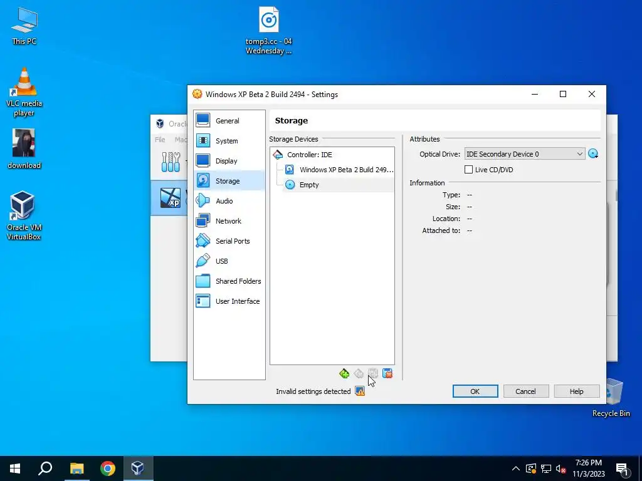Add a new storage controller
This screenshot has width=642, height=481.
[344, 373]
